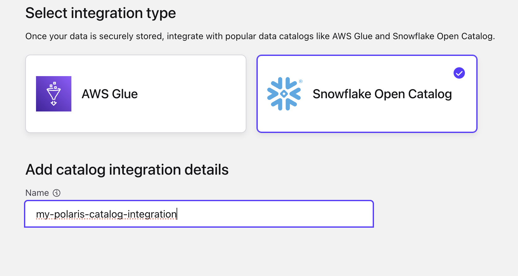Select the AWS Glue integration card
The width and height of the screenshot is (518, 276).
click(136, 94)
